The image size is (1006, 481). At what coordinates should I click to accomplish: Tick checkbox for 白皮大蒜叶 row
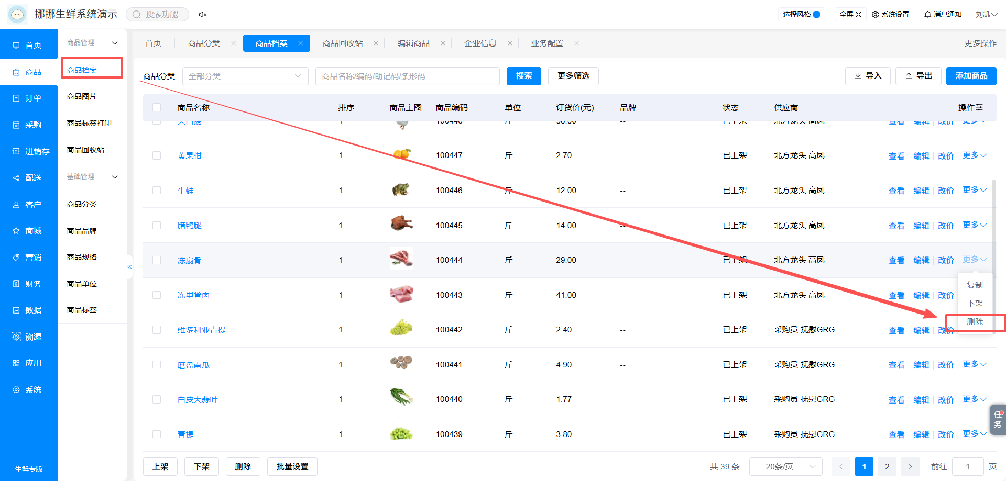pos(157,399)
